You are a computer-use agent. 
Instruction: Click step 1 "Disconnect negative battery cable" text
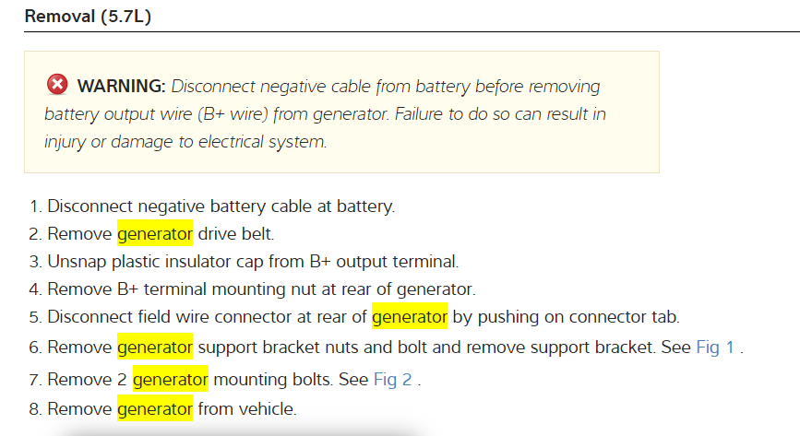tap(221, 206)
